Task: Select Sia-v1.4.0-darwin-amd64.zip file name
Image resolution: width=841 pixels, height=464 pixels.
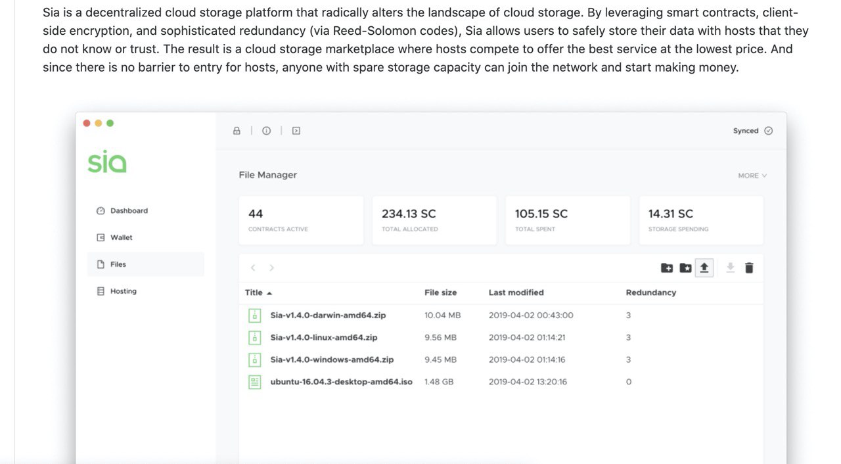Action: click(328, 315)
